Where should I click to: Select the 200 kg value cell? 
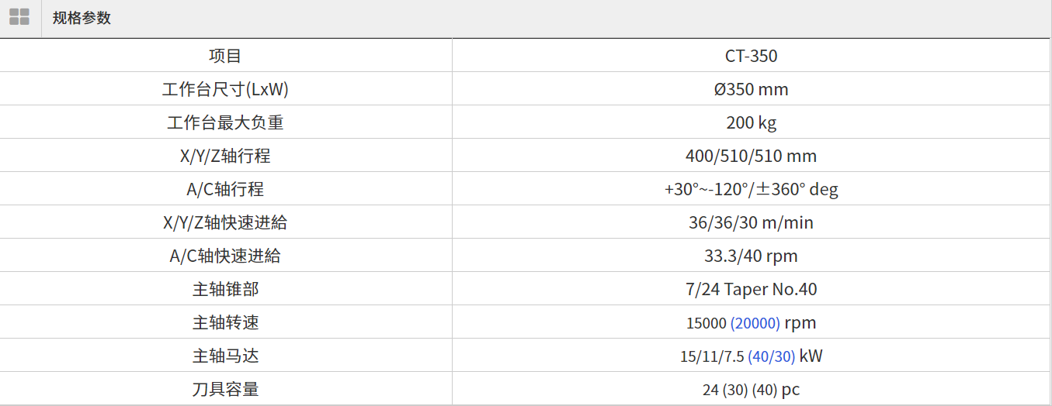tap(751, 122)
